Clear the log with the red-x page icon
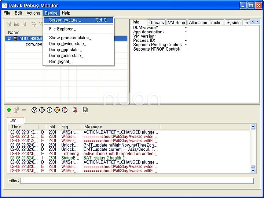Screen dimensions: 264x198 click(75, 110)
